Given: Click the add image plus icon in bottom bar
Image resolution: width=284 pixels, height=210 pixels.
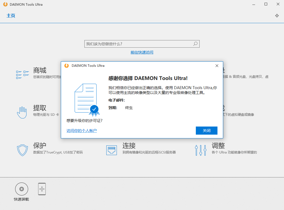Looking at the screenshot, I should click(x=42, y=189).
